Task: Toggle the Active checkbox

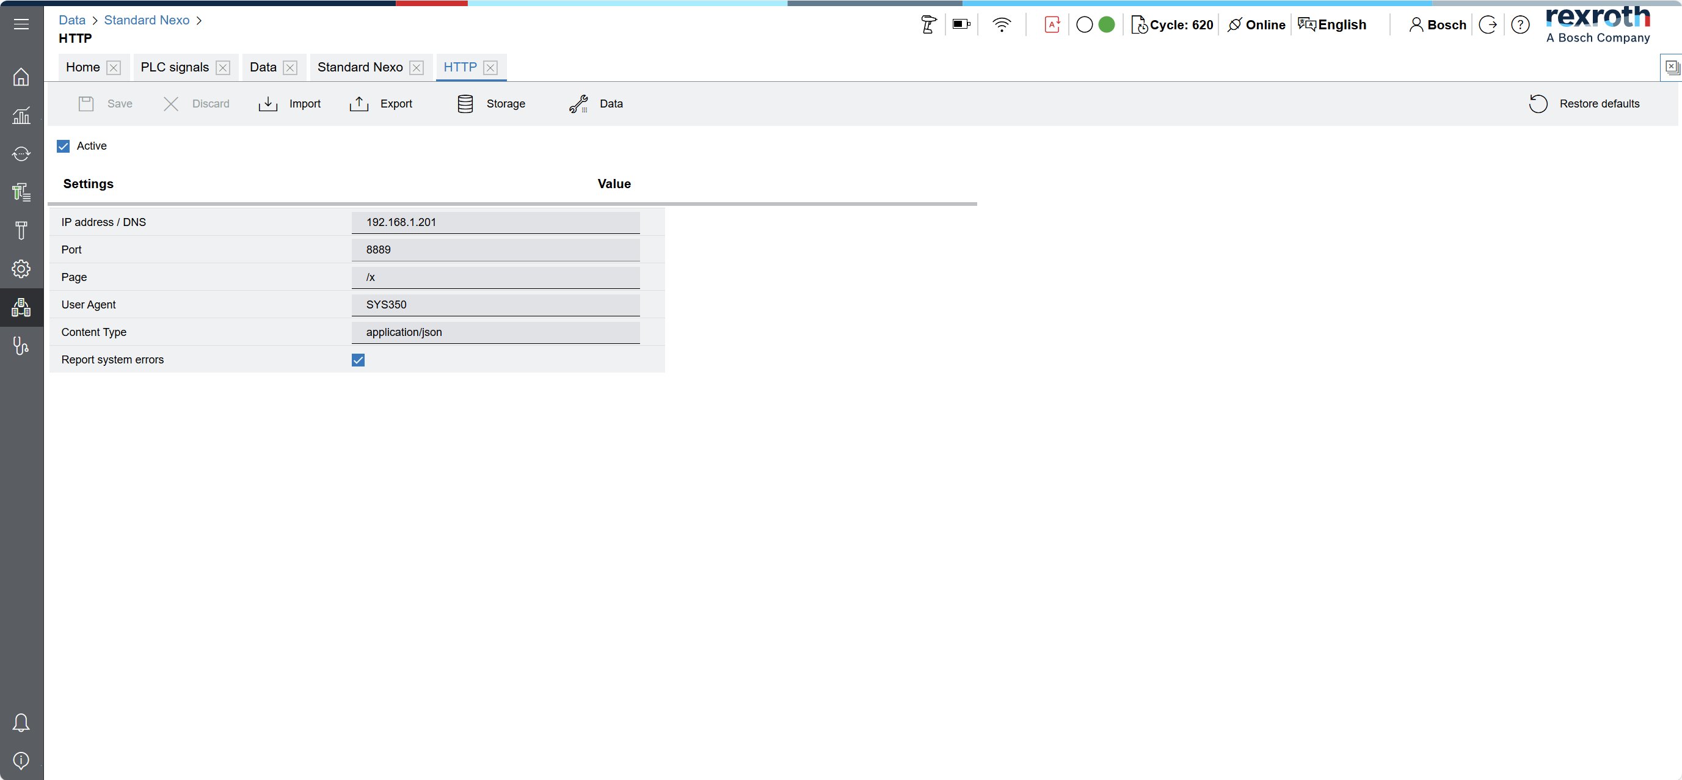Action: click(64, 147)
